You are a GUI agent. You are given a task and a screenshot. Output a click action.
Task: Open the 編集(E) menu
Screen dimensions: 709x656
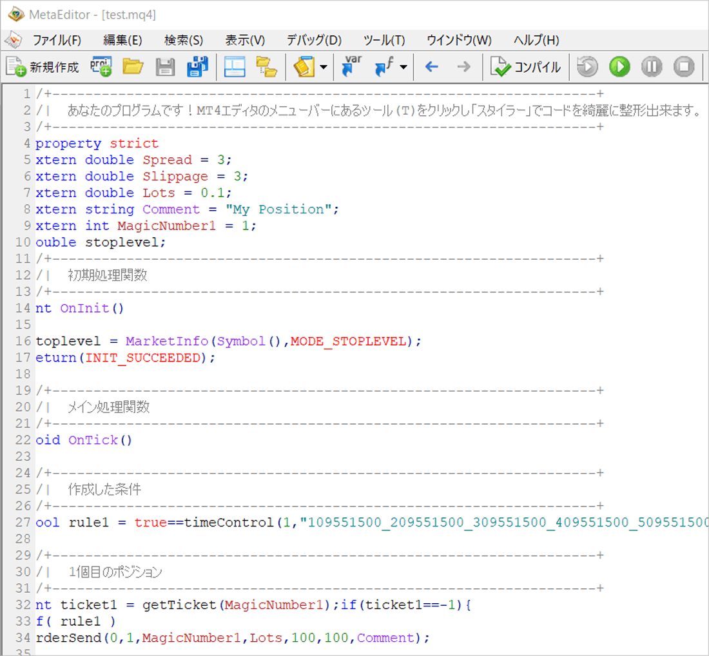[x=122, y=40]
